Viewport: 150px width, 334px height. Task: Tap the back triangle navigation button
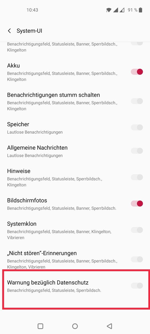pyautogui.click(x=110, y=326)
